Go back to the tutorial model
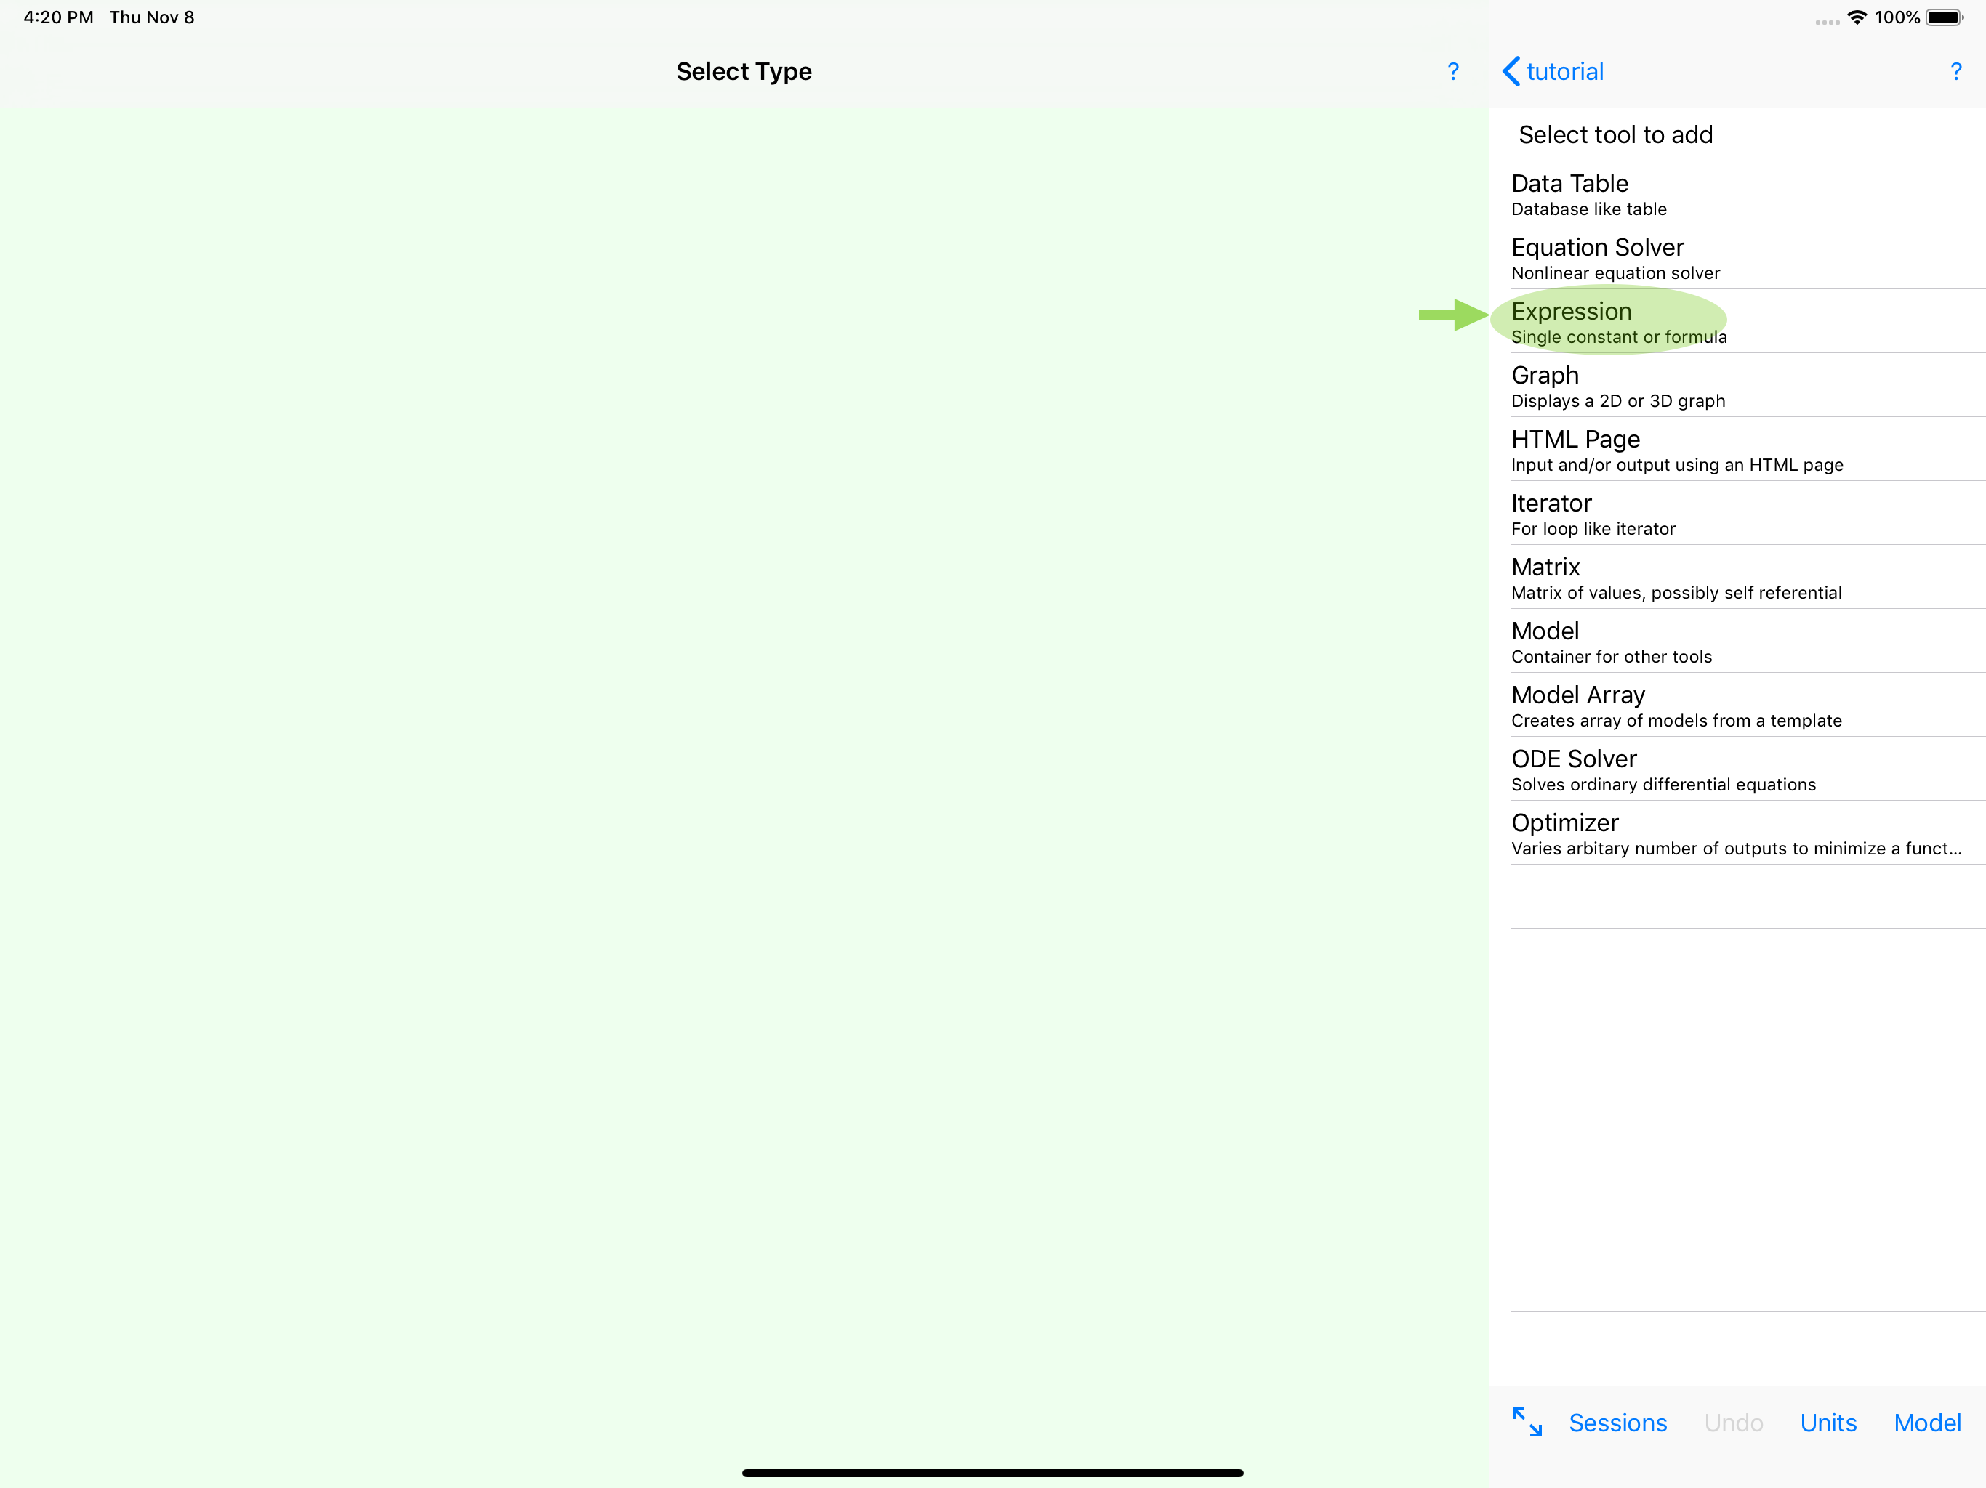The height and width of the screenshot is (1488, 1986). pyautogui.click(x=1553, y=72)
